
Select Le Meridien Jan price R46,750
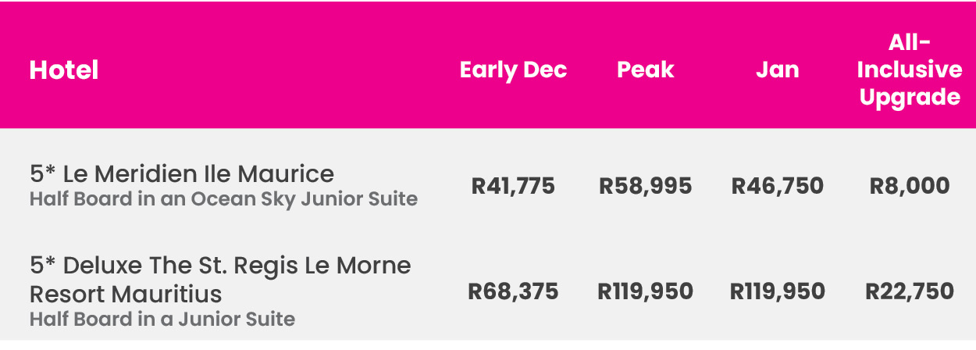[777, 186]
